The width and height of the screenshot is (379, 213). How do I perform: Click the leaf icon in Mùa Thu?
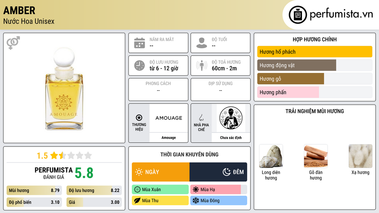point(137,200)
